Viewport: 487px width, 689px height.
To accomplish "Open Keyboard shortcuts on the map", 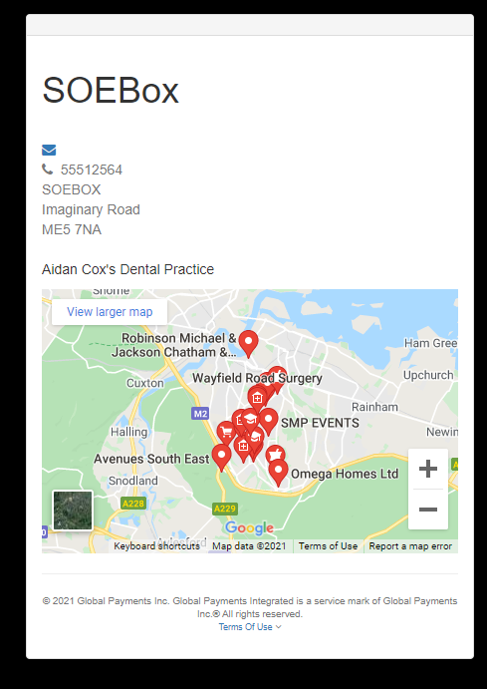I will pyautogui.click(x=156, y=546).
